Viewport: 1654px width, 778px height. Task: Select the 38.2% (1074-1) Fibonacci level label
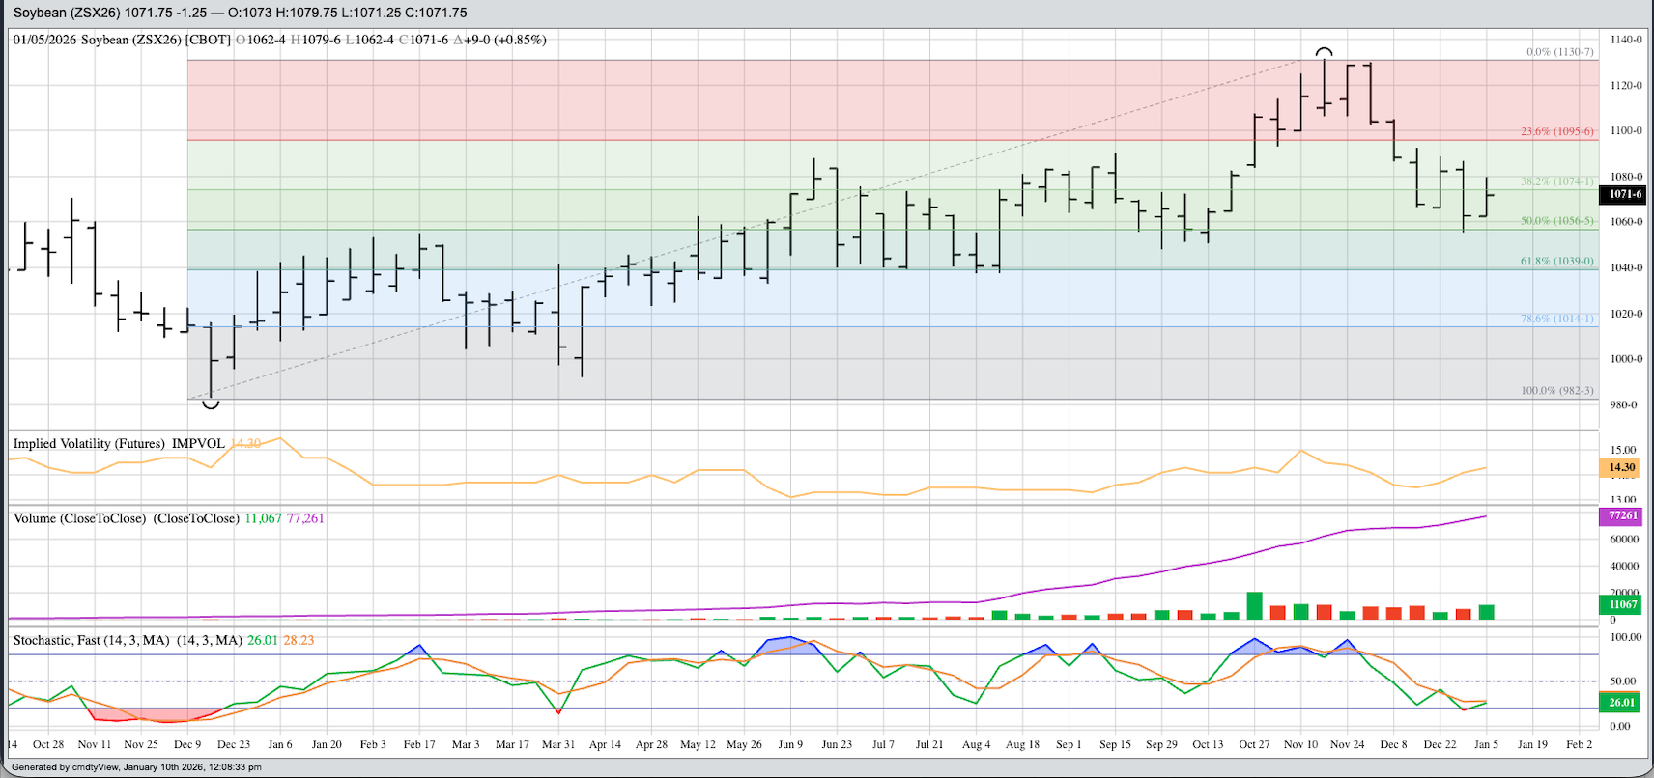(x=1556, y=181)
